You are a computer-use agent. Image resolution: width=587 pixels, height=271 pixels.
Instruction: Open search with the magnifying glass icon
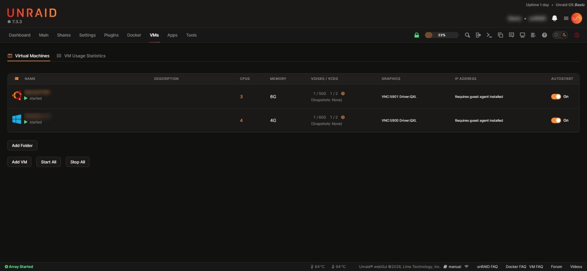[467, 35]
